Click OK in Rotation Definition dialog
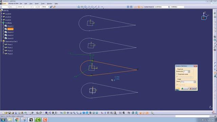The width and height of the screenshot is (217, 122). click(184, 88)
